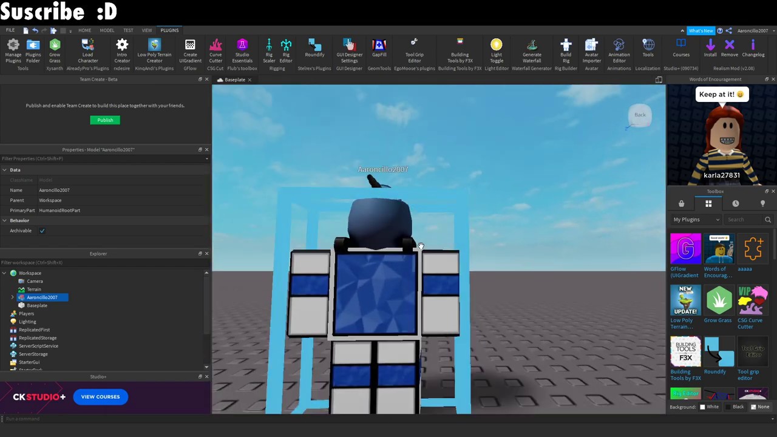The image size is (777, 437).
Task: Expand the Aaroncillo2007 model node
Action: coord(13,297)
